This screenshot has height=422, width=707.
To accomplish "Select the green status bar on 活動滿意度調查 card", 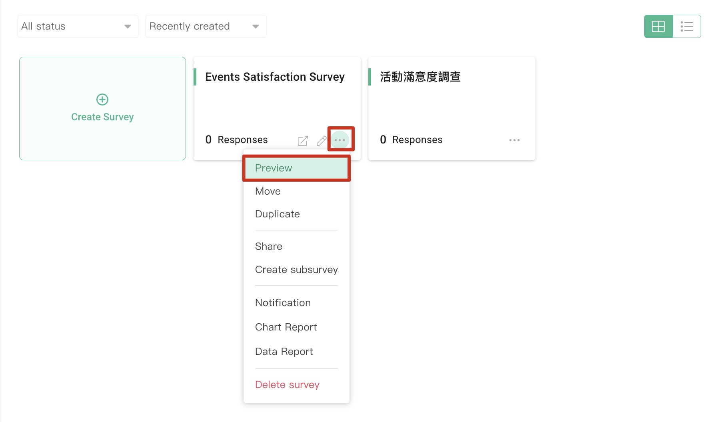I will [x=370, y=77].
